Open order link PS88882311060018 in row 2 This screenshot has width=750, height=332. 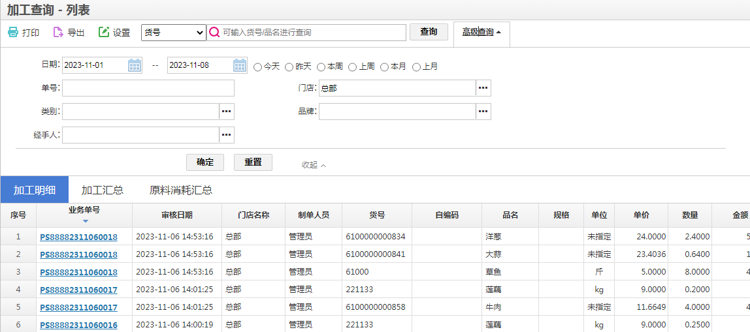pos(78,254)
